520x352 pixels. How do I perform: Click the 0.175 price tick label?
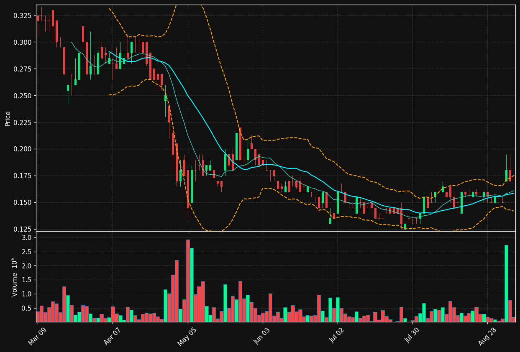[23, 176]
